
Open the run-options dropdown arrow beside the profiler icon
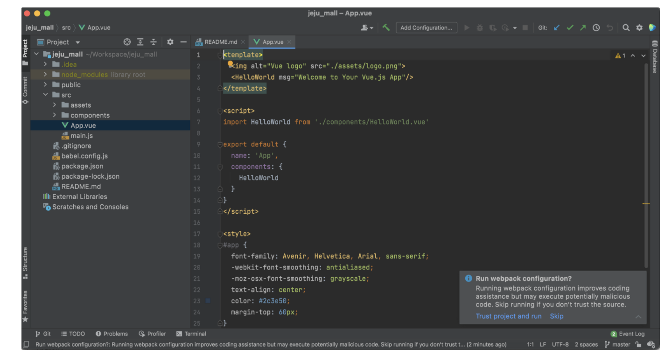coord(515,28)
